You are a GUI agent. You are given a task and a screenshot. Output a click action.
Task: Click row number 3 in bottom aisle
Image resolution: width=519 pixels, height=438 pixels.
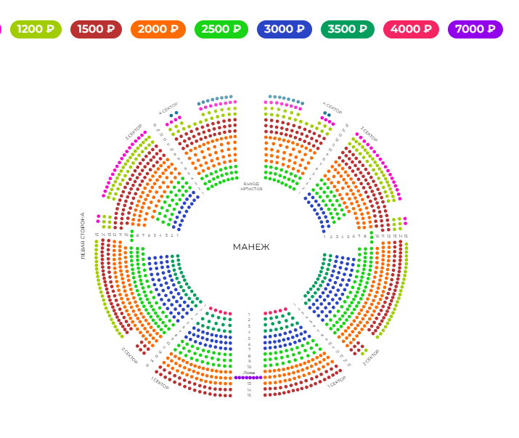249,326
